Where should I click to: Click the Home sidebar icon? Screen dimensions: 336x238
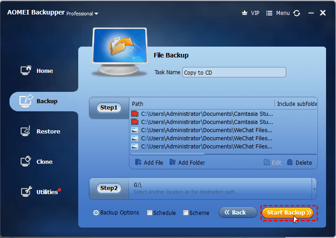point(26,70)
